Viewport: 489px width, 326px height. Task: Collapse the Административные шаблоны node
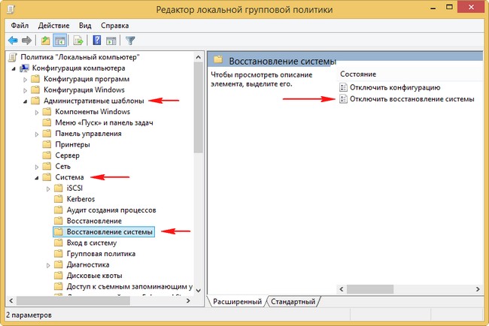(x=25, y=101)
